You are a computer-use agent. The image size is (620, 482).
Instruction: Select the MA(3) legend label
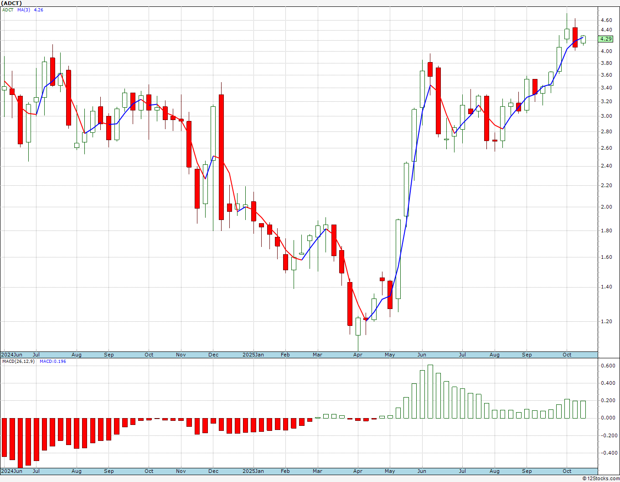pos(24,10)
